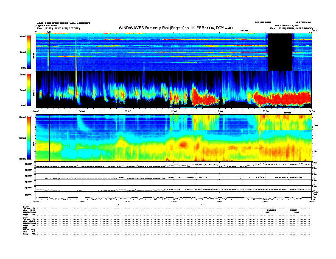Click the 24:00 time label under RAD1 panel
Screen dimensions: 336x259
tap(311, 111)
